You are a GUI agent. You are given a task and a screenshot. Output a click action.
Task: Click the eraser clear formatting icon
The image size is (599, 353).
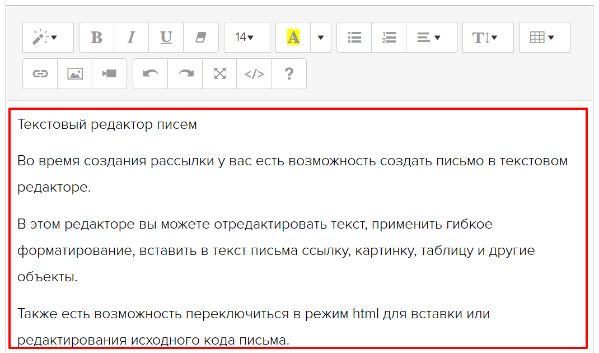click(x=201, y=38)
